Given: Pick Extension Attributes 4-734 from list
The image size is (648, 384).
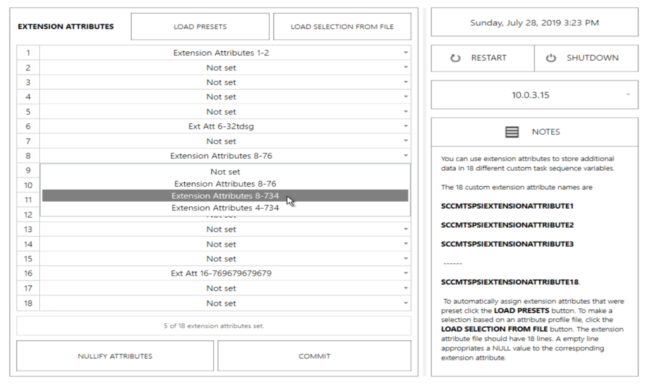Looking at the screenshot, I should pyautogui.click(x=225, y=207).
